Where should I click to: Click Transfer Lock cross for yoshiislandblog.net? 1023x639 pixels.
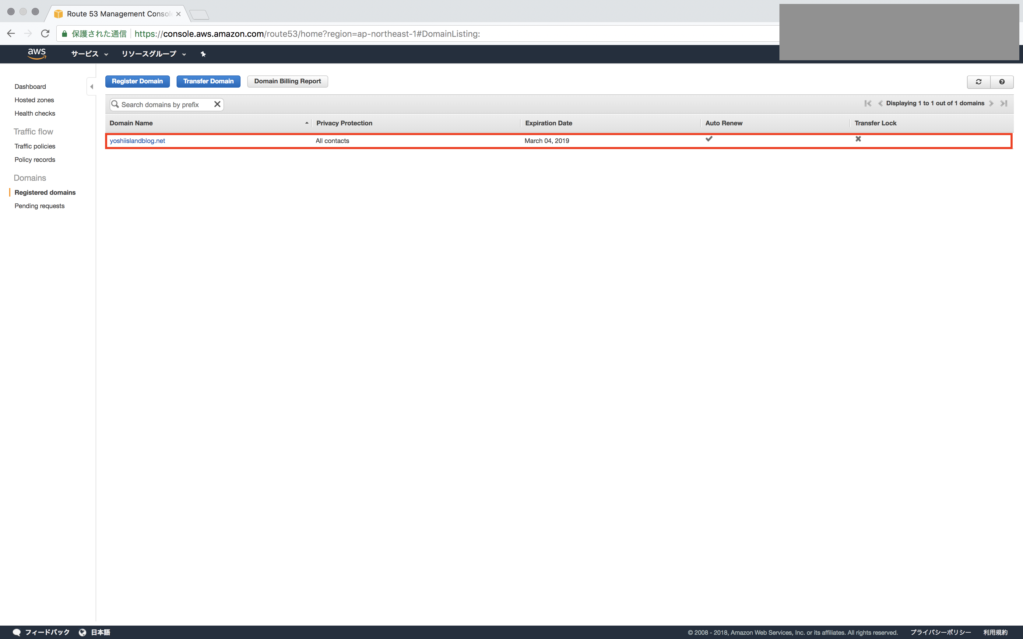pyautogui.click(x=858, y=139)
